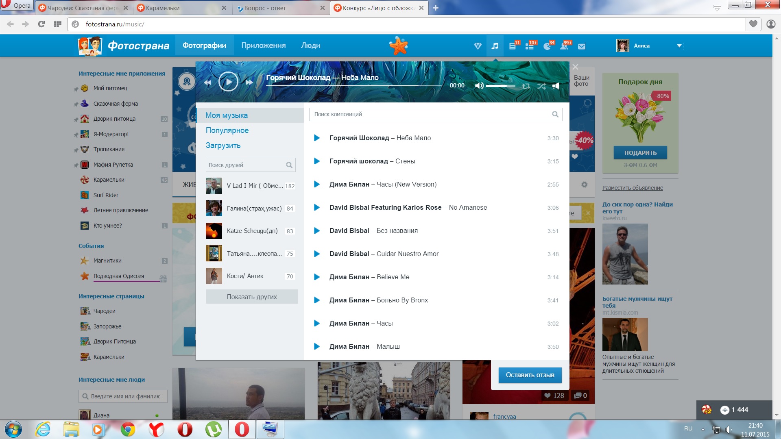
Task: Close the music player popup
Action: [575, 67]
